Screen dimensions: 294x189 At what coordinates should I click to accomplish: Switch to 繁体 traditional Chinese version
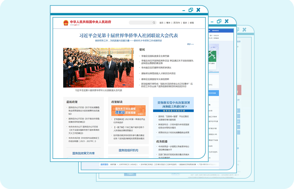click(x=168, y=23)
